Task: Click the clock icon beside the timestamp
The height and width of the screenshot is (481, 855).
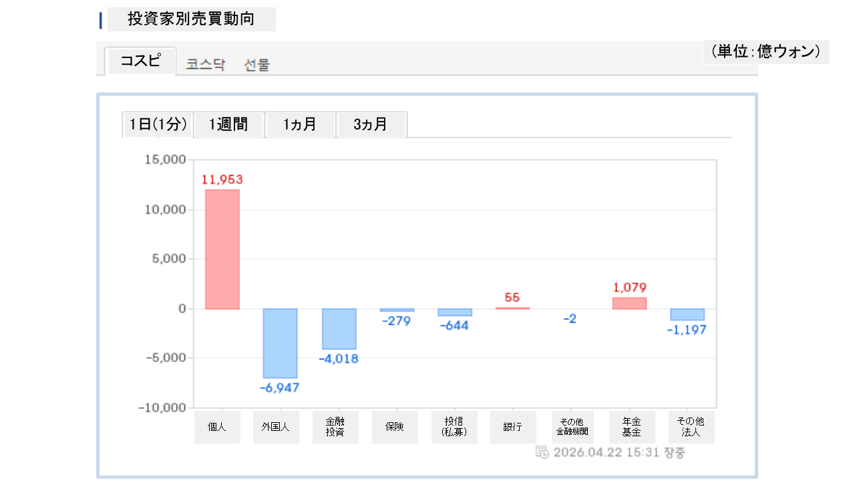Action: tap(542, 452)
